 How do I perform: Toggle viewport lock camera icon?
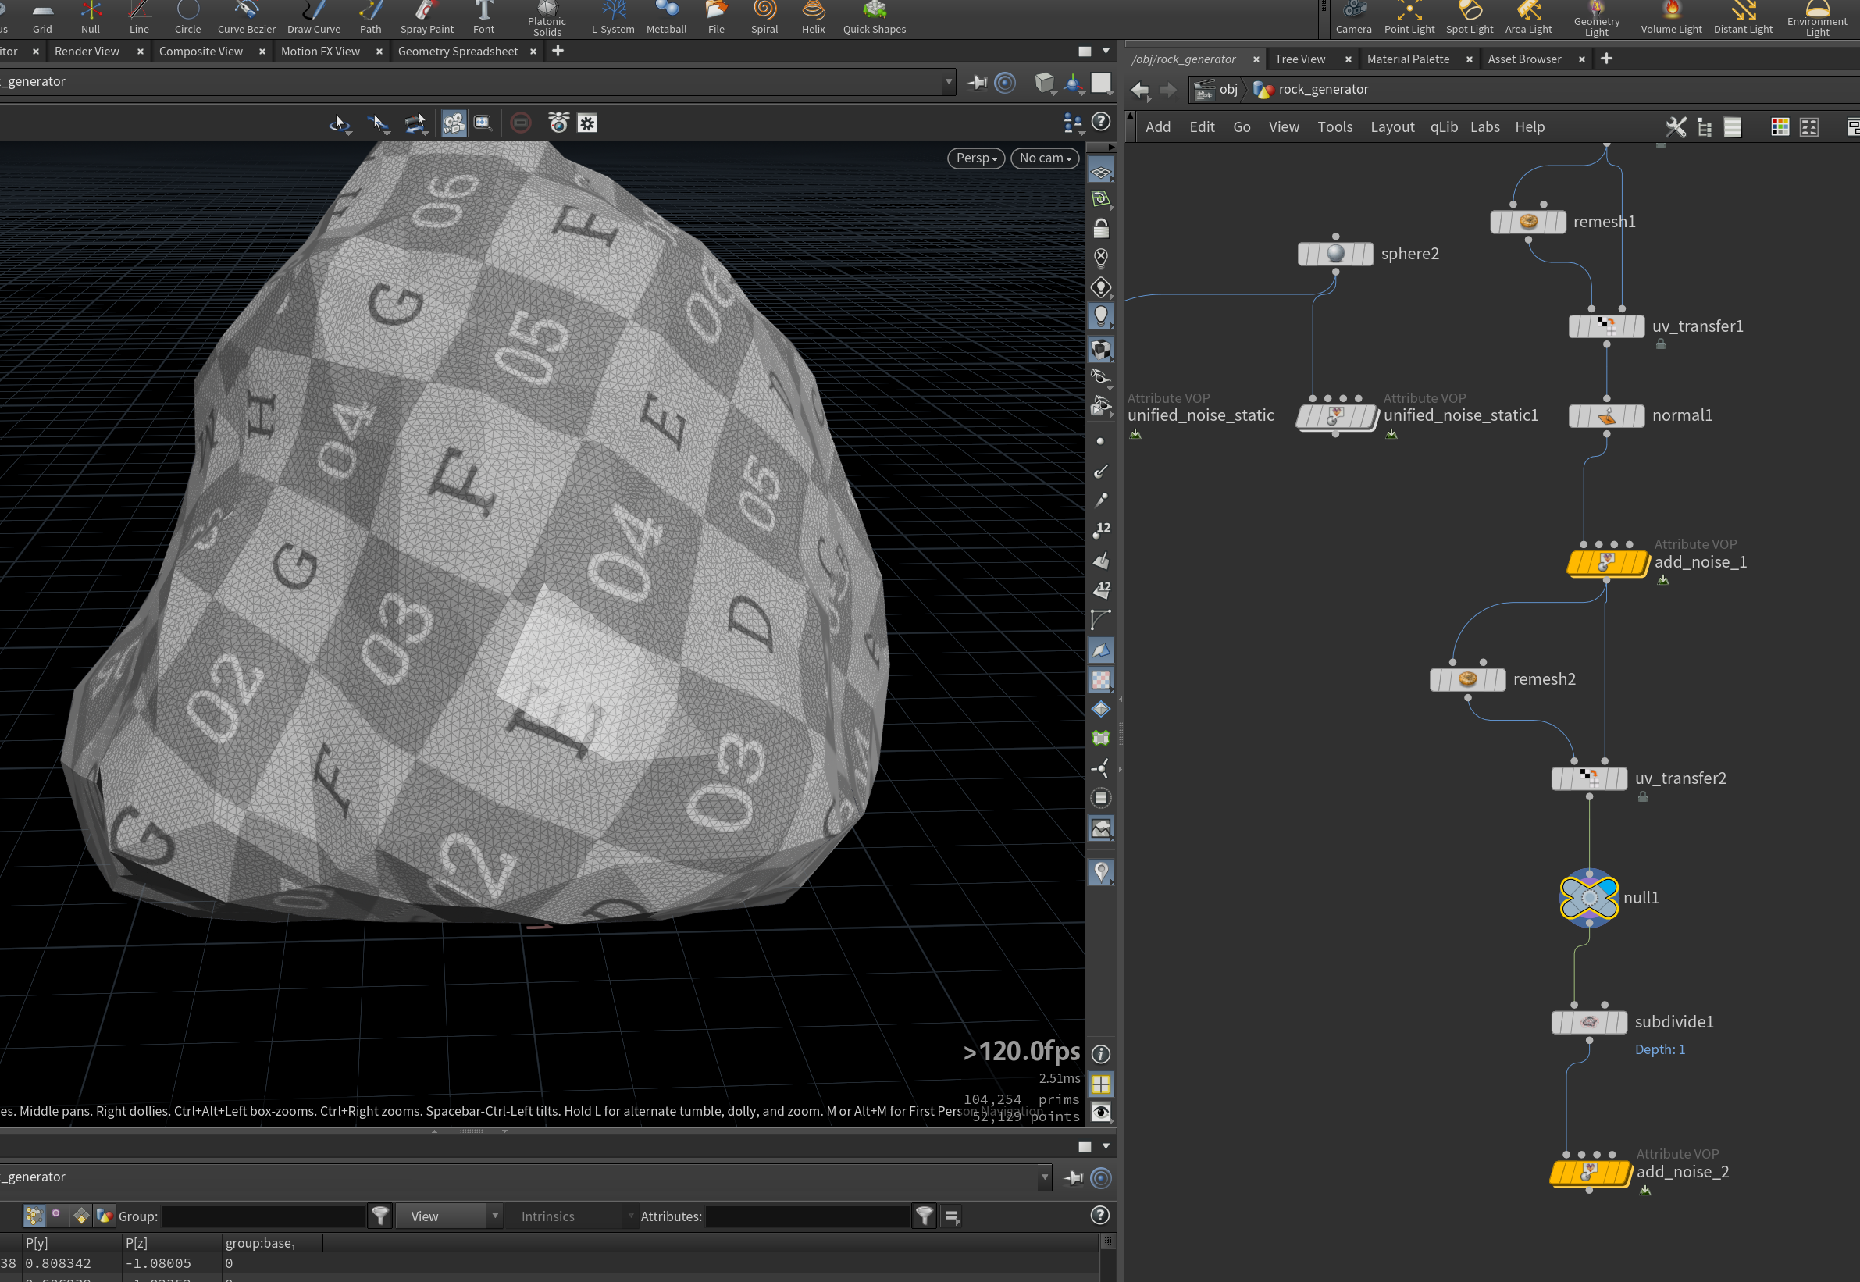click(1101, 229)
